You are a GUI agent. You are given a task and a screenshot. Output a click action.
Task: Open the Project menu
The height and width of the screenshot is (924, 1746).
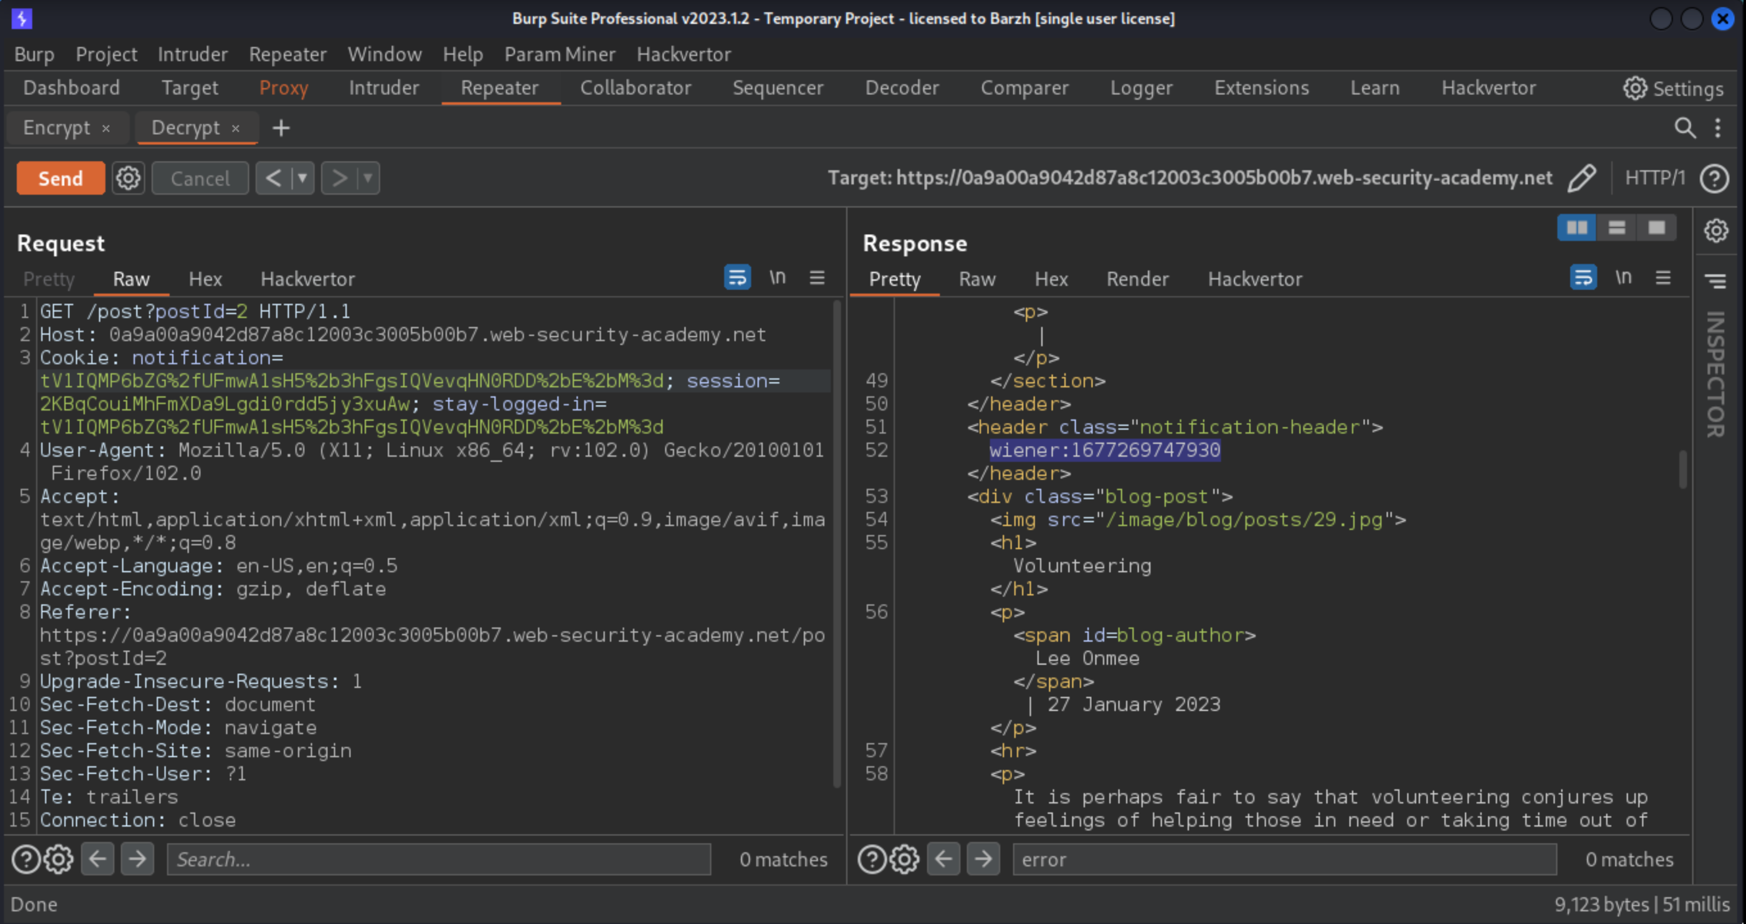click(107, 54)
